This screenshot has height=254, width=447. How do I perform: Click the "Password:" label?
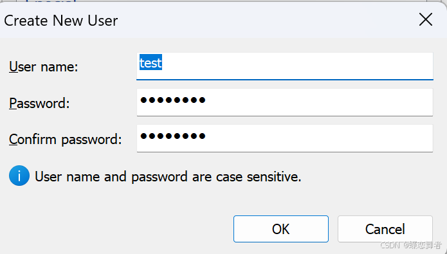[x=39, y=103]
